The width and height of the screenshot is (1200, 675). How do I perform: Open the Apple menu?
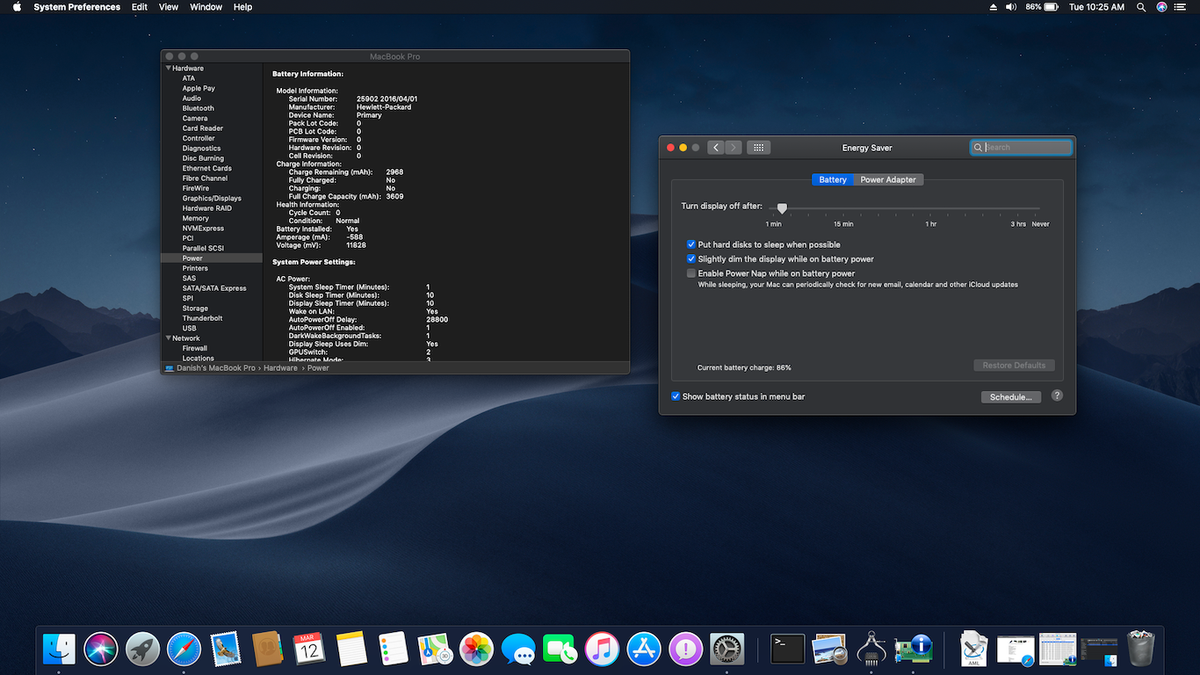pyautogui.click(x=17, y=7)
